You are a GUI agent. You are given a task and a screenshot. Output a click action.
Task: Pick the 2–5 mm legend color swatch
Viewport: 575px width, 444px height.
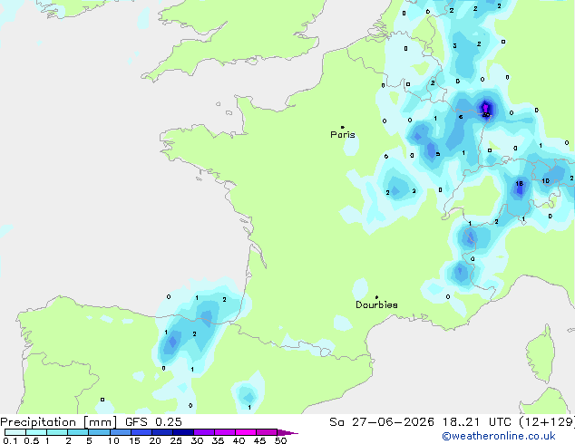tap(78, 432)
